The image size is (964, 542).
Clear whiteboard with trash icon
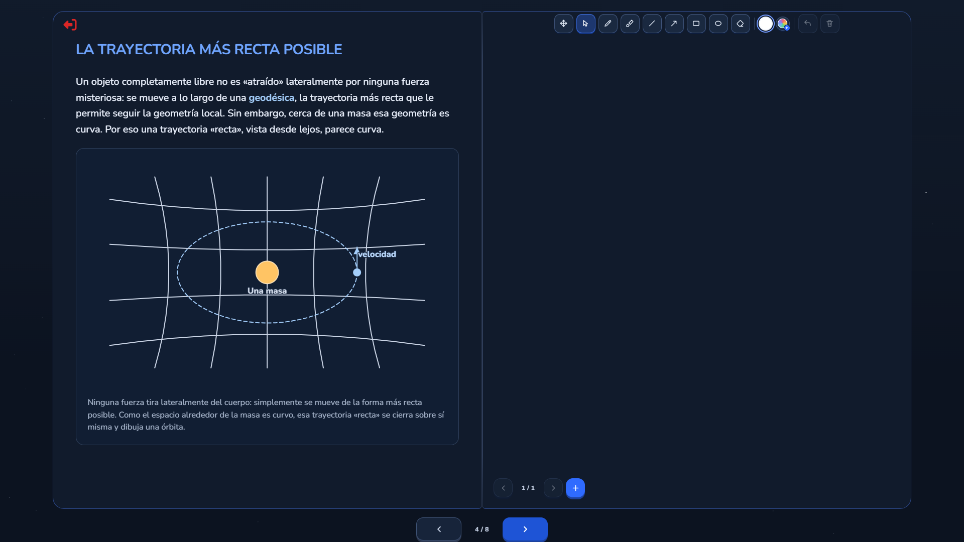pyautogui.click(x=829, y=24)
